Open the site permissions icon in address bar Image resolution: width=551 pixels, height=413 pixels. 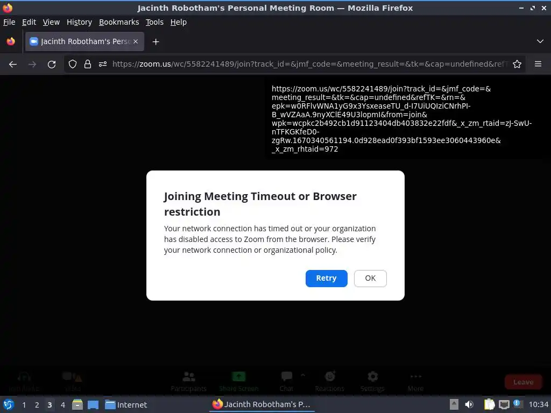click(x=103, y=64)
